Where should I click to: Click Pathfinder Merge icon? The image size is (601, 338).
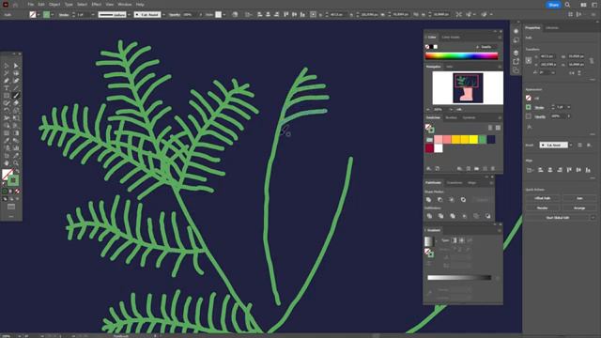[x=453, y=216]
